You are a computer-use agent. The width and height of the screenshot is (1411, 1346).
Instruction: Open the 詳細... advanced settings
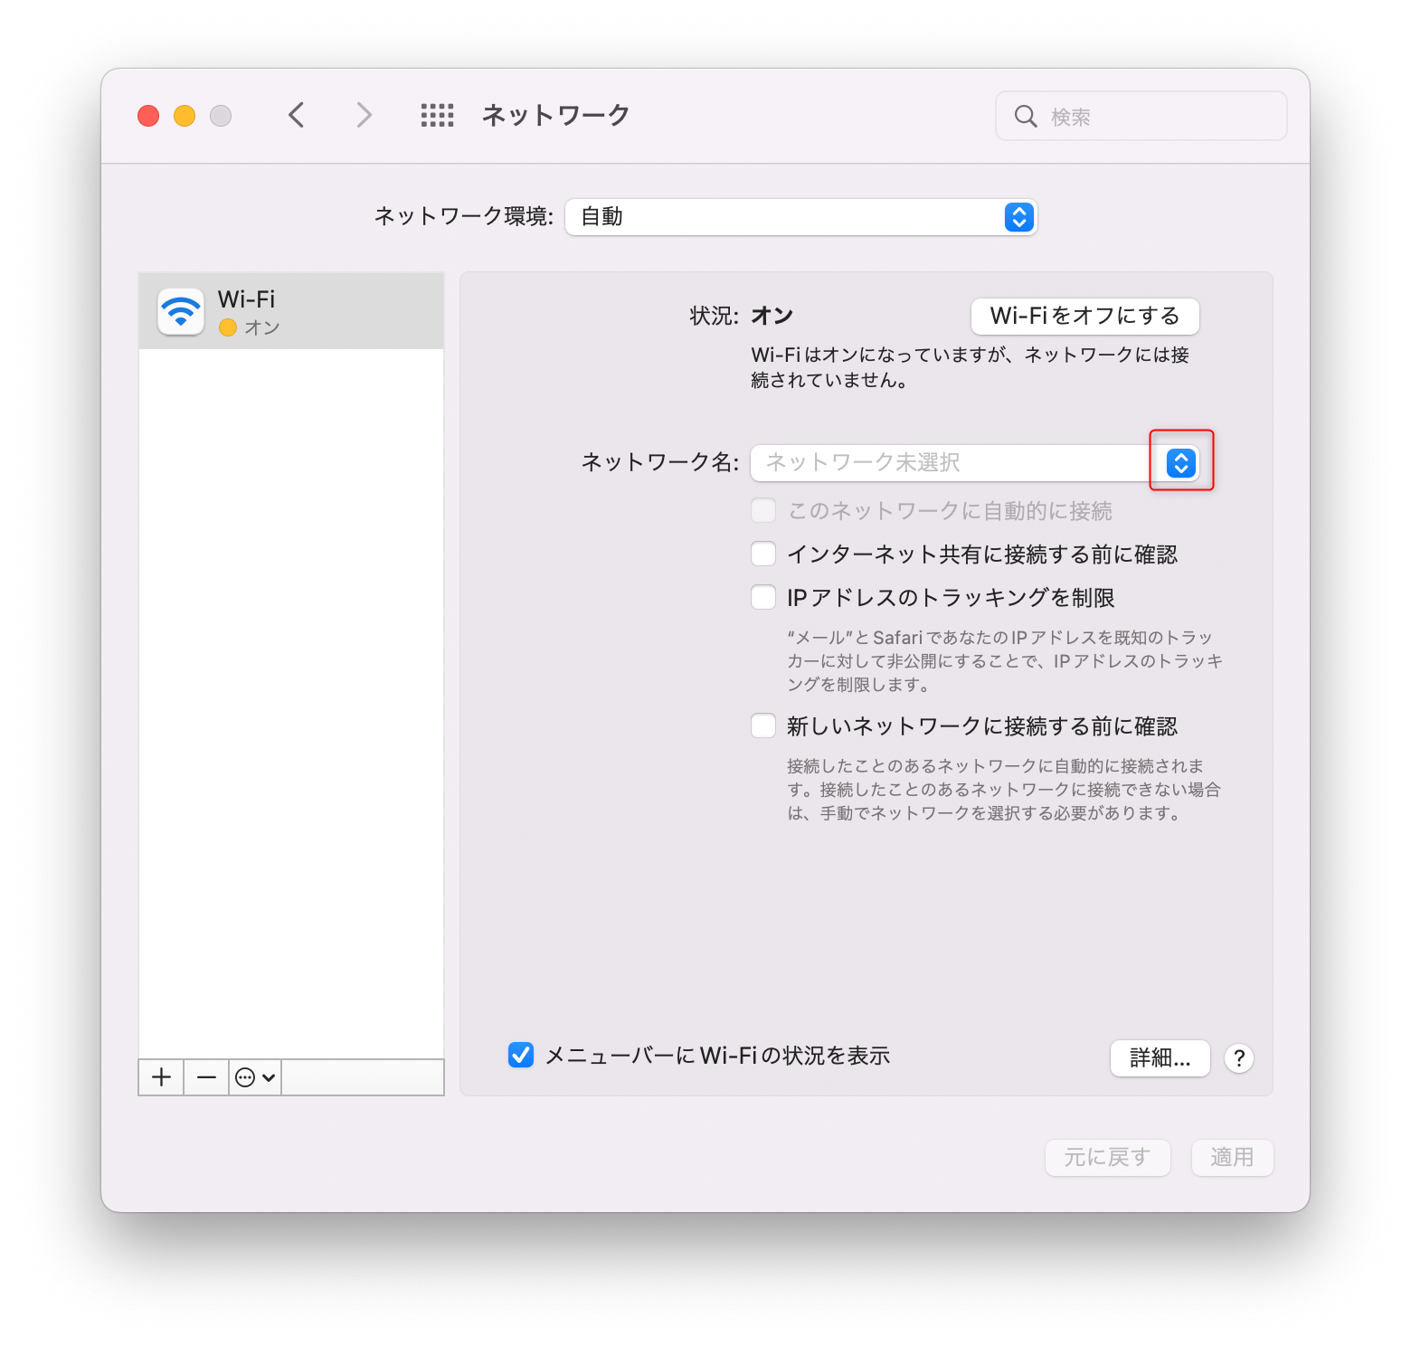(1160, 1057)
